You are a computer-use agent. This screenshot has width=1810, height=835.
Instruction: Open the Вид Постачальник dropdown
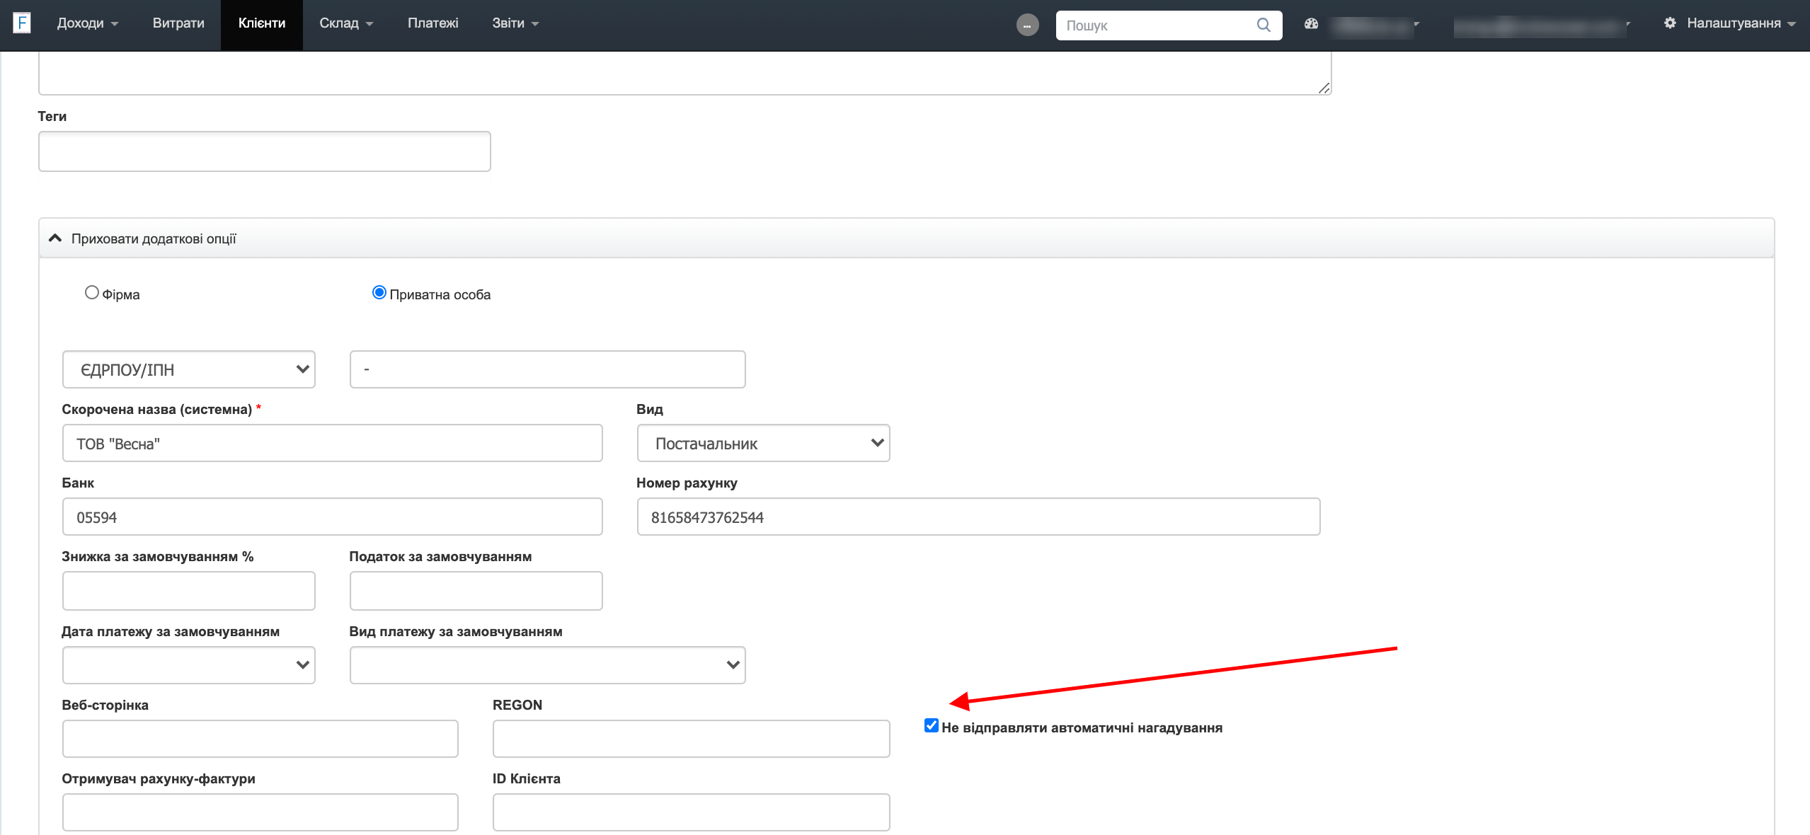[763, 443]
